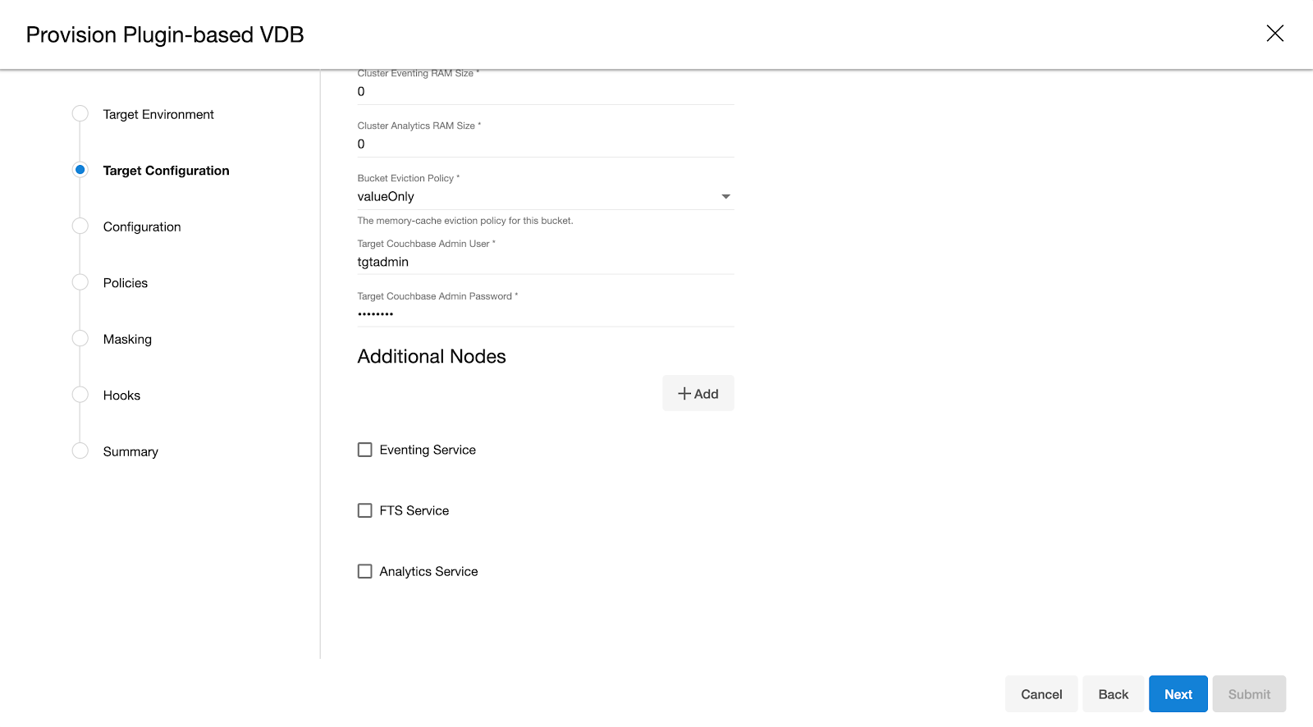This screenshot has width=1313, height=727.
Task: Go to the Policies step label
Action: pos(126,283)
